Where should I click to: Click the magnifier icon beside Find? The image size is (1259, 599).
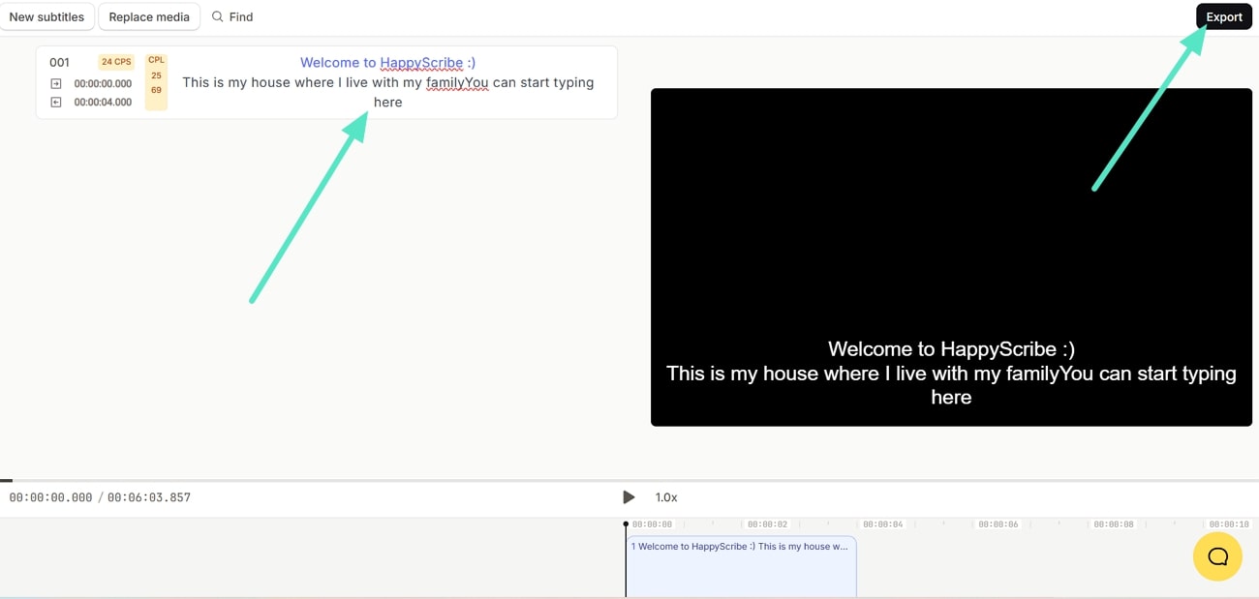tap(217, 16)
